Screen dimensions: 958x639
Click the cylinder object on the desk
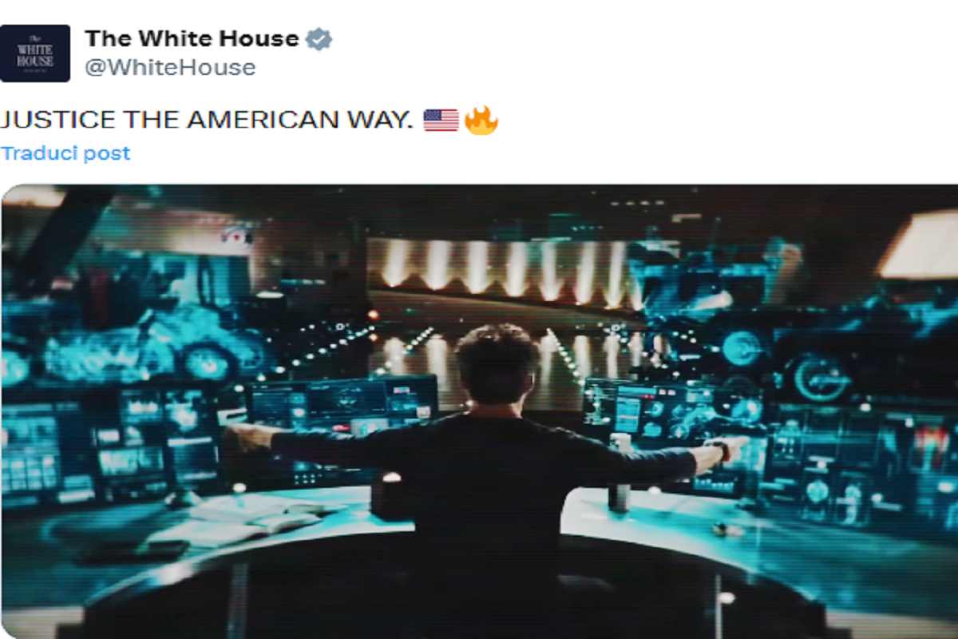pos(620,474)
